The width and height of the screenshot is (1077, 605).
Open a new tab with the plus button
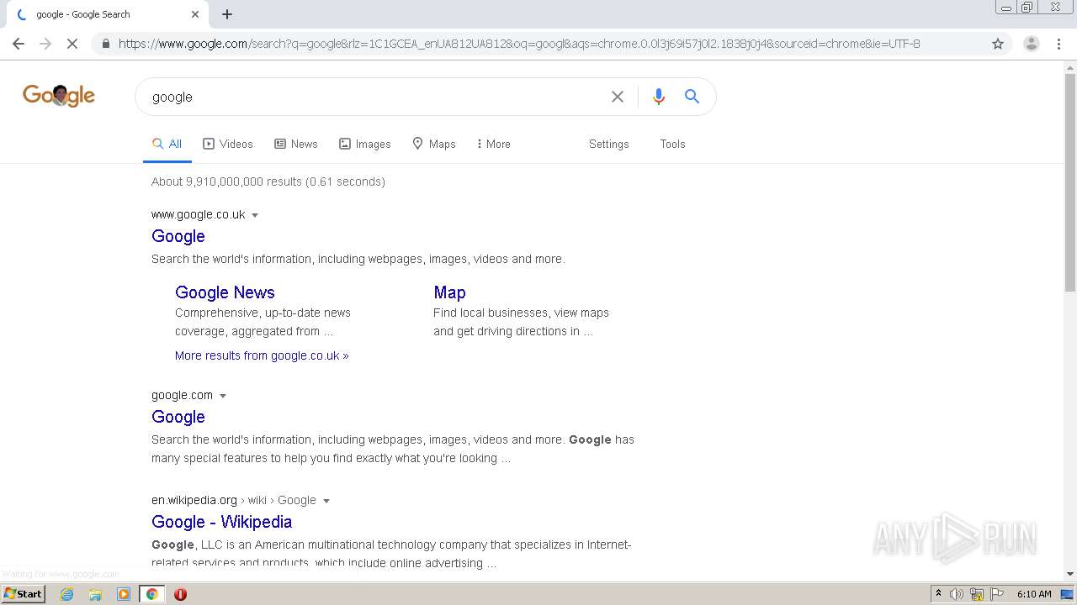(227, 14)
